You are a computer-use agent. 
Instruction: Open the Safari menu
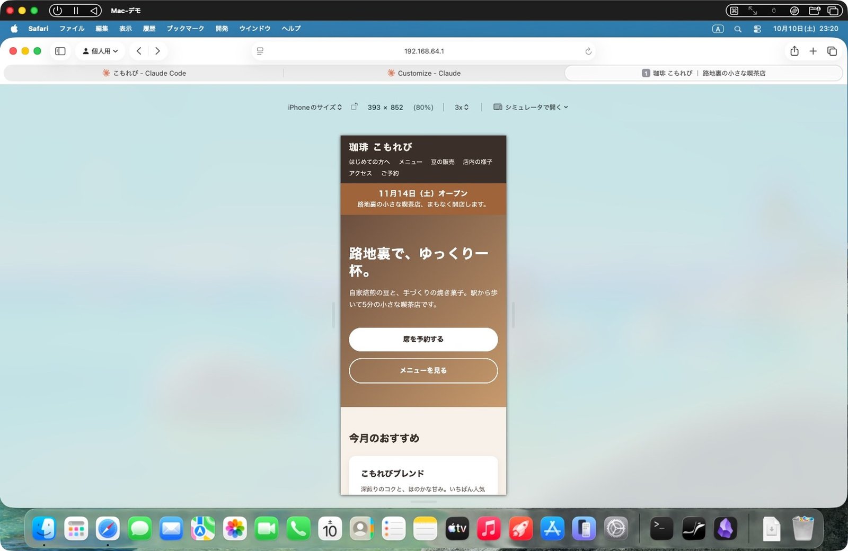38,29
